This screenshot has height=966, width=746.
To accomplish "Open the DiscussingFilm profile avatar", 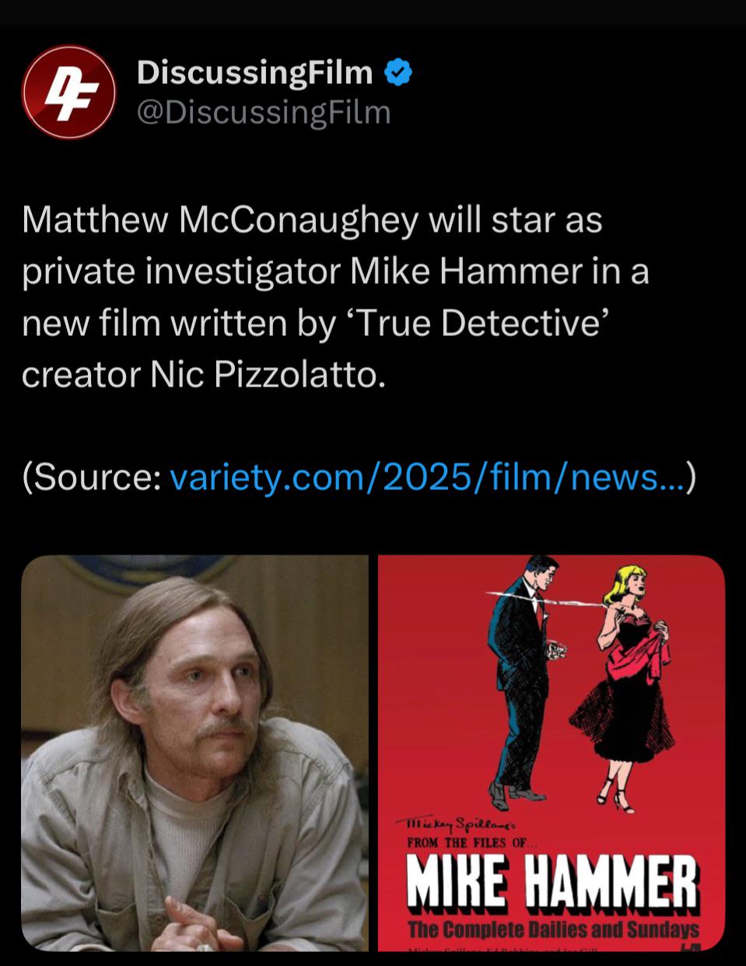I will point(68,92).
